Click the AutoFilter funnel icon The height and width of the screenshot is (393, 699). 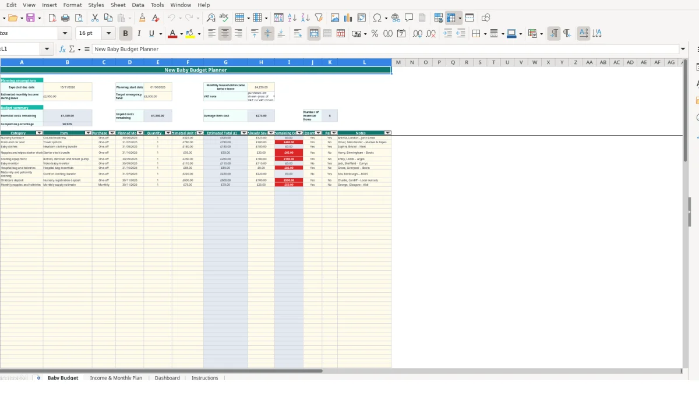[x=319, y=18]
